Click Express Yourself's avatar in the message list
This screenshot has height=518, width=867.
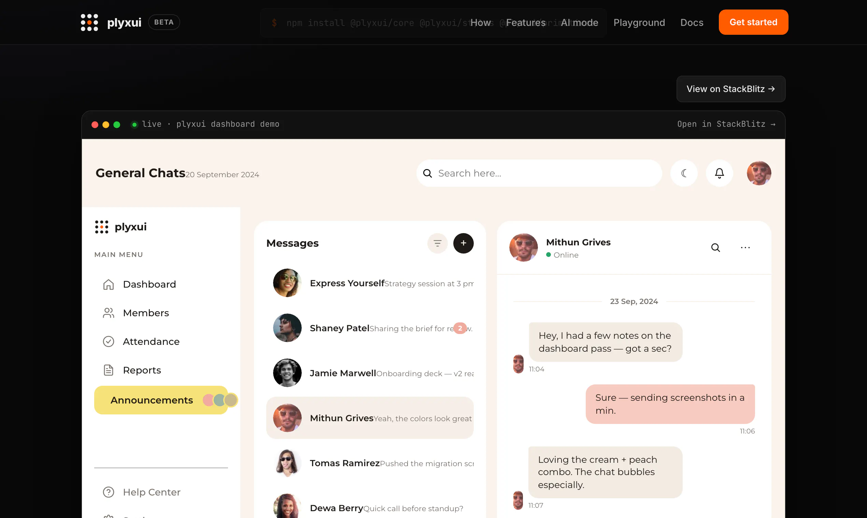pos(287,283)
